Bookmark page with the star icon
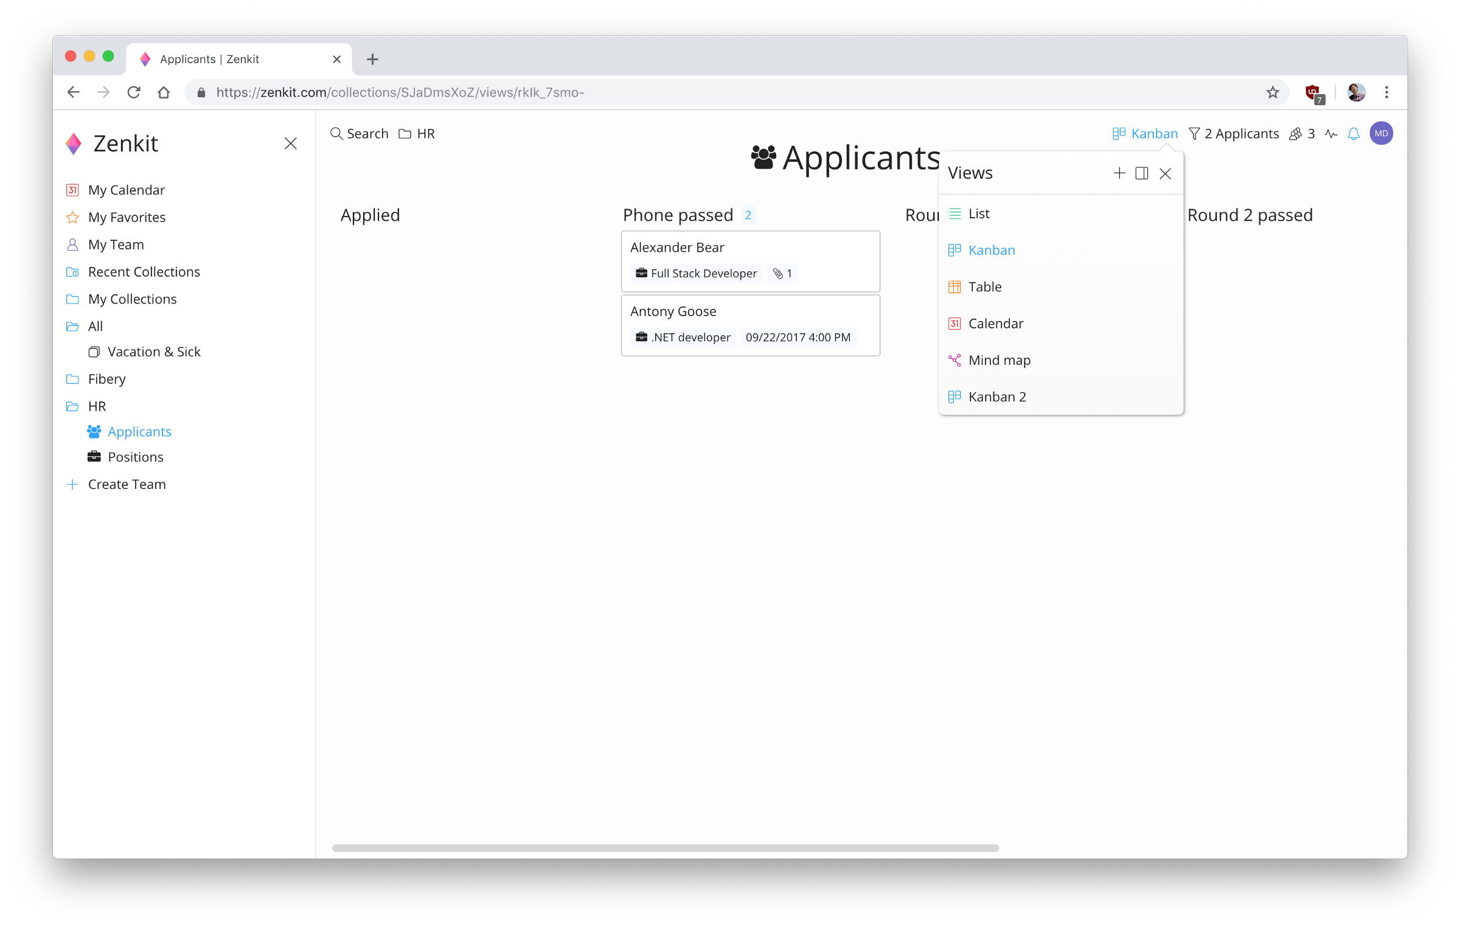Viewport: 1460px width, 928px height. 1273,92
